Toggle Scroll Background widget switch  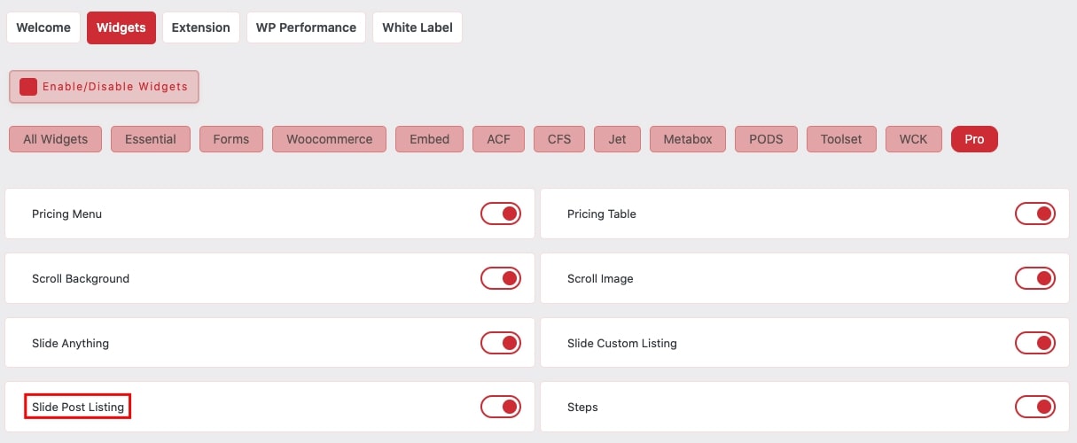[501, 278]
